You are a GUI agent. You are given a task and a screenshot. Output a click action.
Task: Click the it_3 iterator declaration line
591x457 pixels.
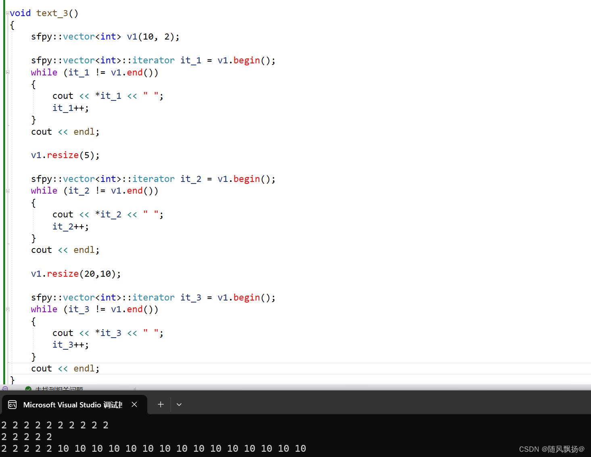153,297
